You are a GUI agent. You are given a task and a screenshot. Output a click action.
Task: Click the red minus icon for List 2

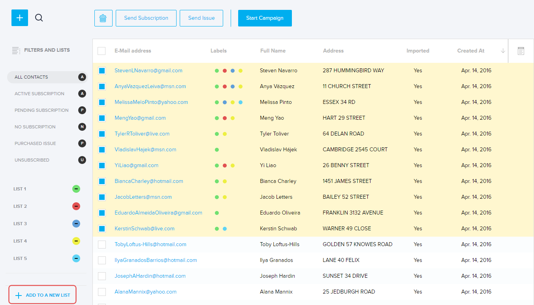(x=76, y=206)
